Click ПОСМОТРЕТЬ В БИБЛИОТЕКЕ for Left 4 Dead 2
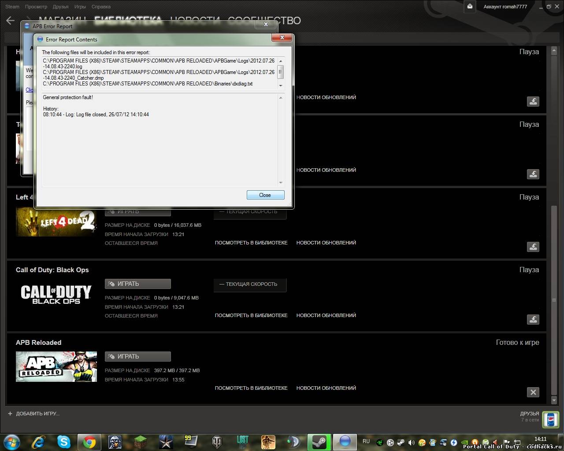 click(251, 243)
